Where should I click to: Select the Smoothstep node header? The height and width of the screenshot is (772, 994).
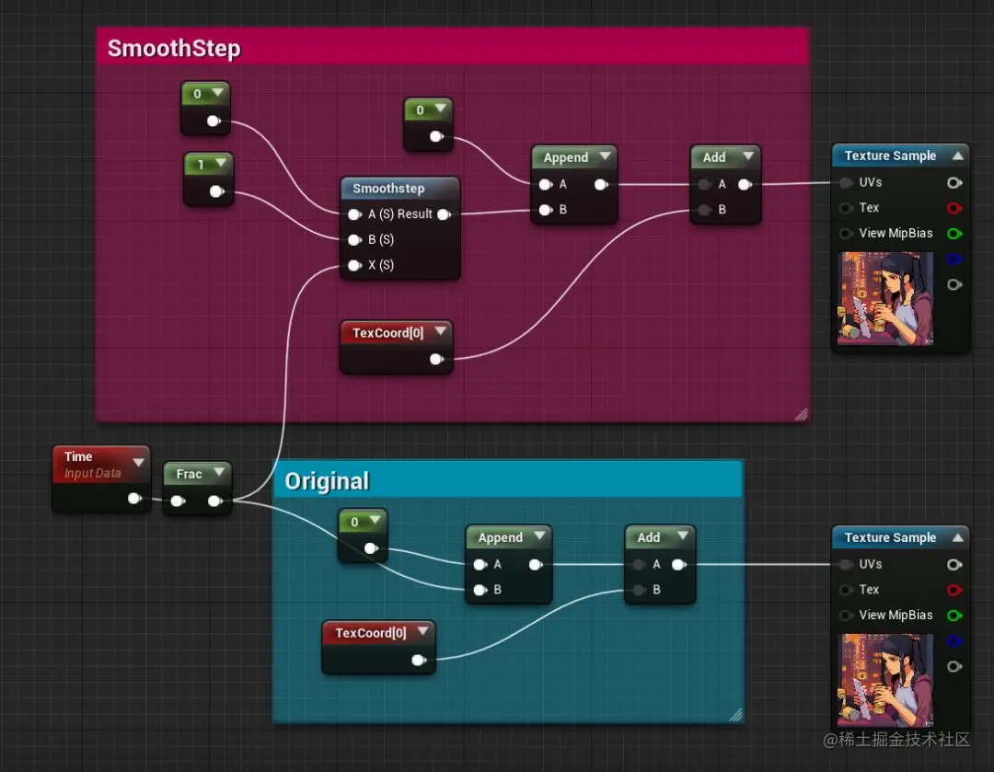click(x=399, y=189)
